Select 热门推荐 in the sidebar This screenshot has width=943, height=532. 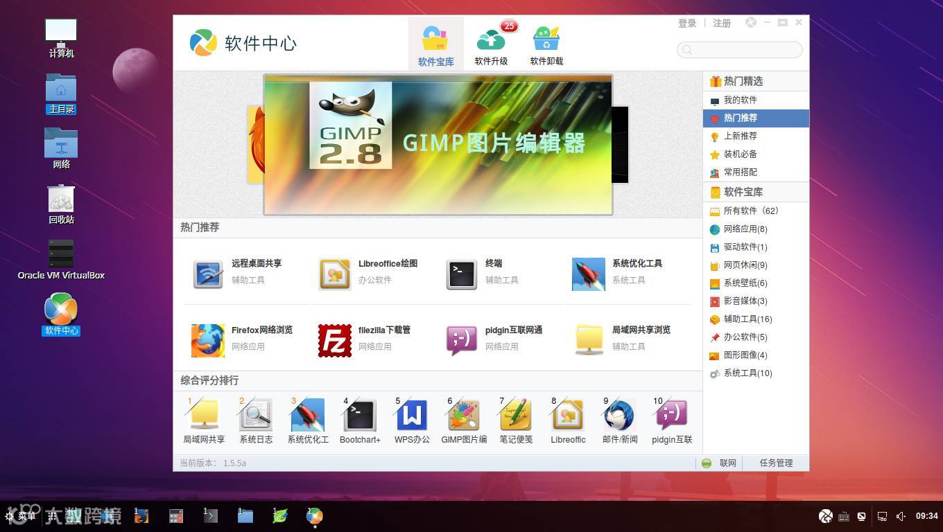click(x=756, y=118)
